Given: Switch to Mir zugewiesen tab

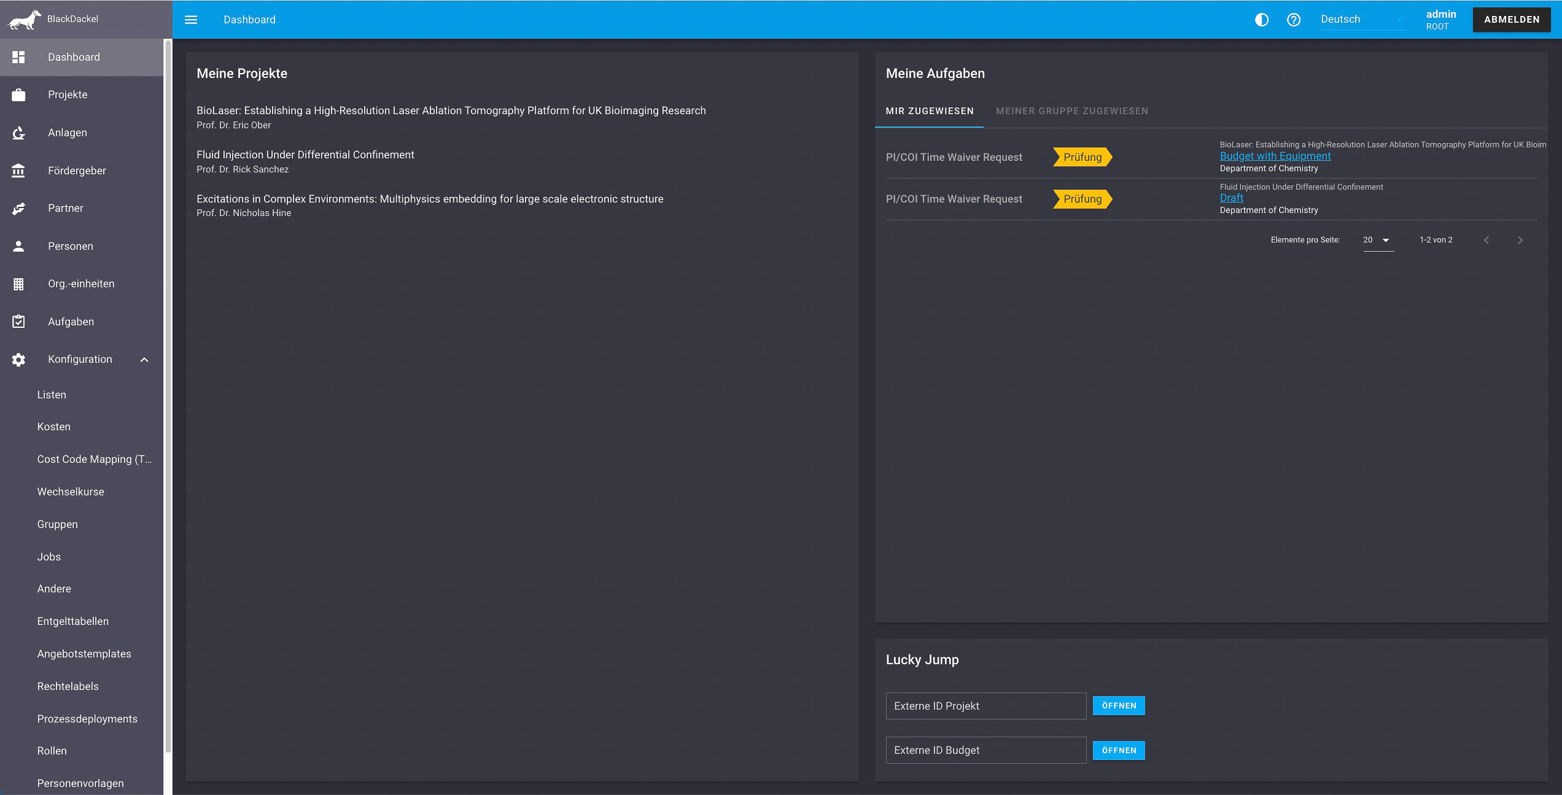Looking at the screenshot, I should [929, 111].
